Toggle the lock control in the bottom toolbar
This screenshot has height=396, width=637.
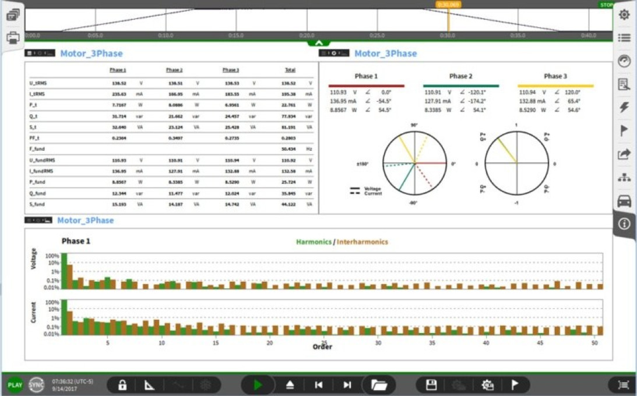point(121,384)
